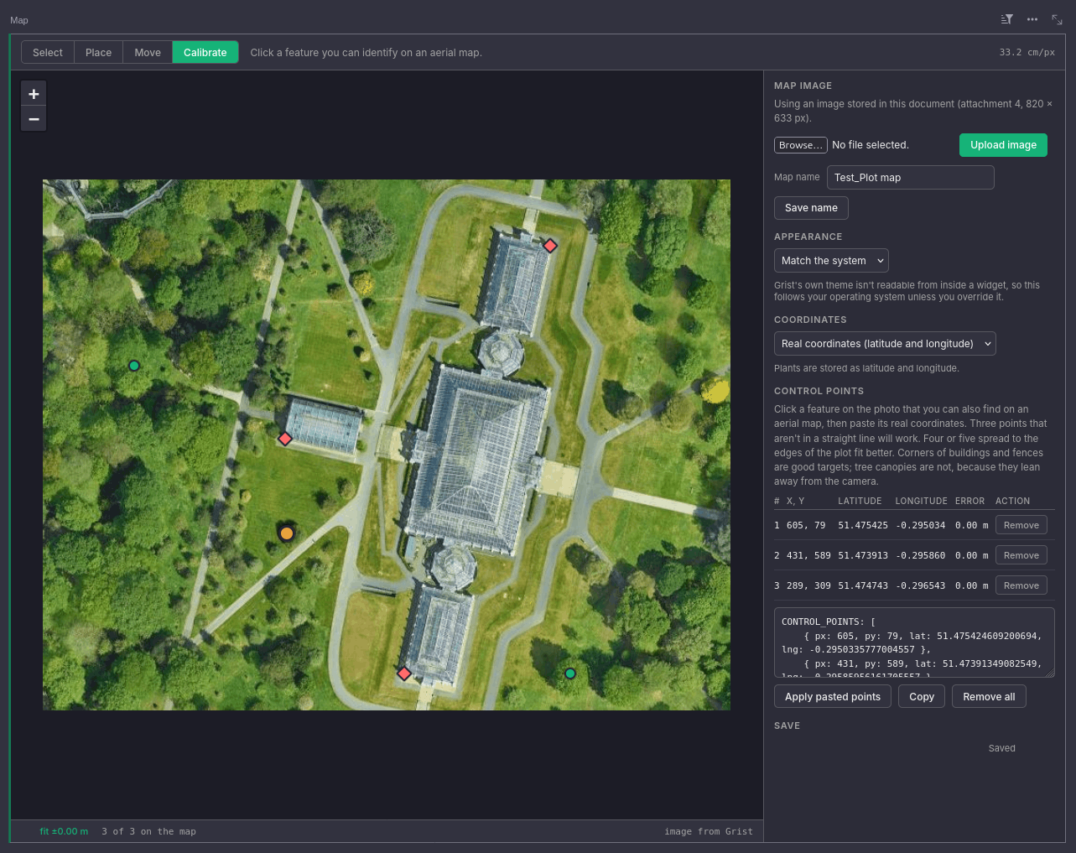Image resolution: width=1076 pixels, height=853 pixels.
Task: Click the Upload image button
Action: 1003,145
